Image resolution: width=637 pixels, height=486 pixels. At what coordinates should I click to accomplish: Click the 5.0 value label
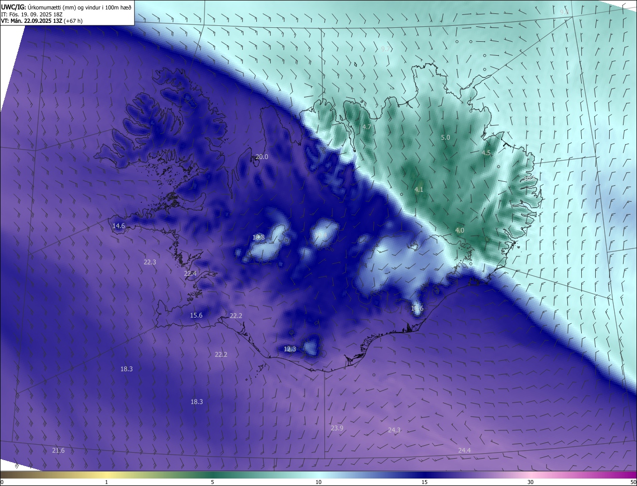click(x=445, y=137)
